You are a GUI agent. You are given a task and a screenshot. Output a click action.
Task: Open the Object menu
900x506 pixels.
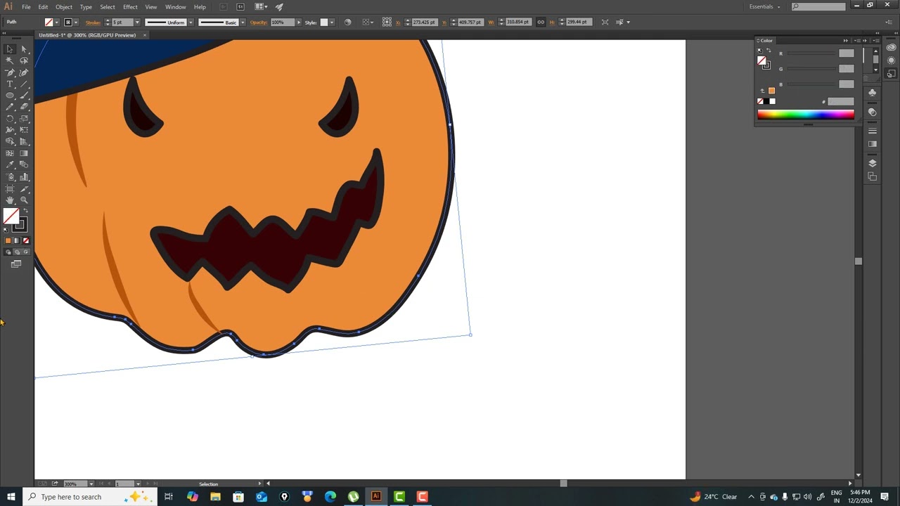pyautogui.click(x=64, y=7)
